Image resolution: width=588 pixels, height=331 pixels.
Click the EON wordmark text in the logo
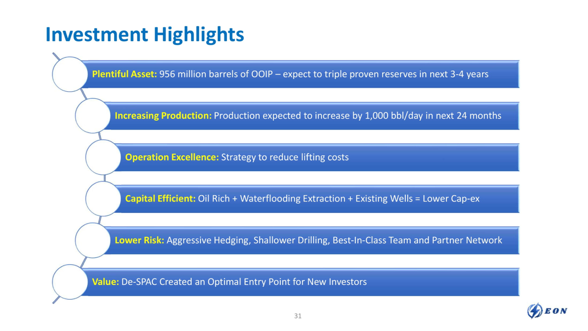coord(555,311)
